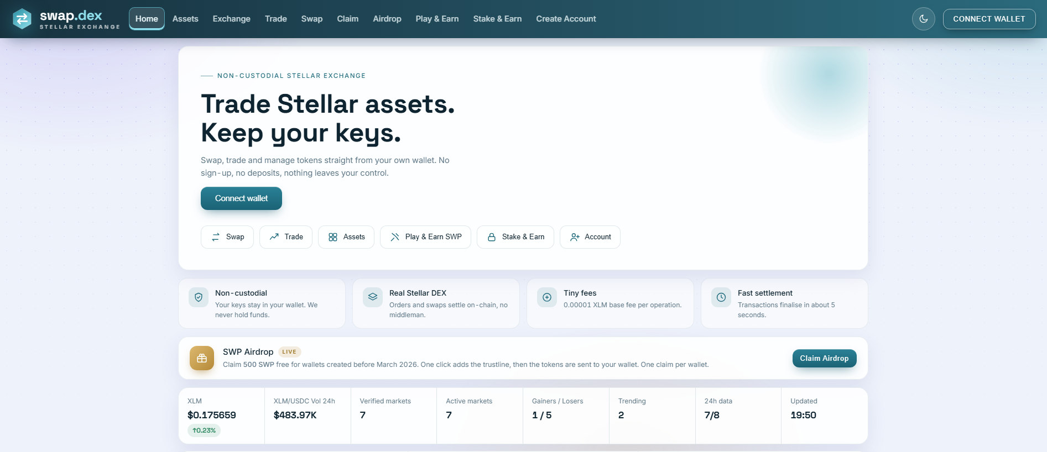
Task: Click the plus-circle icon on Tiny fees card
Action: click(547, 297)
